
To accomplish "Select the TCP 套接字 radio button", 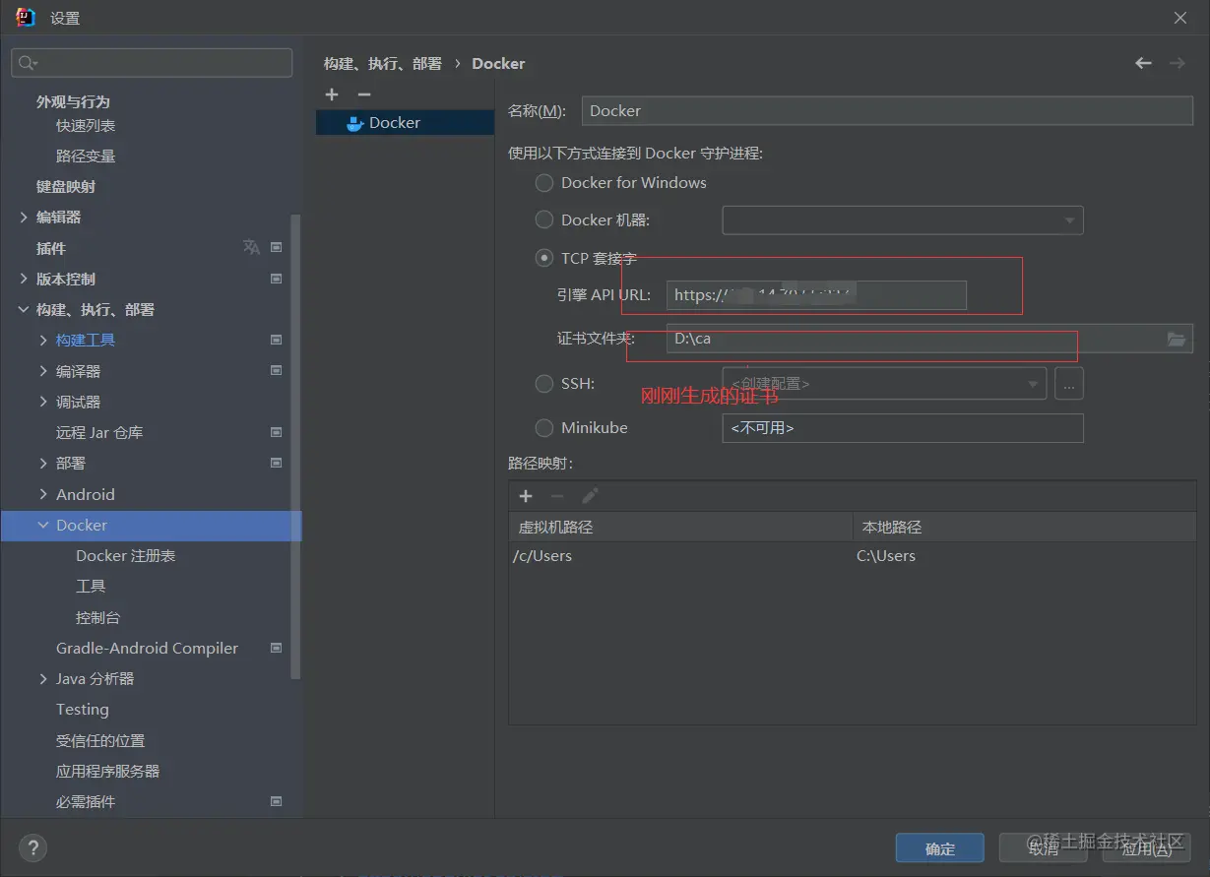I will [x=543, y=258].
